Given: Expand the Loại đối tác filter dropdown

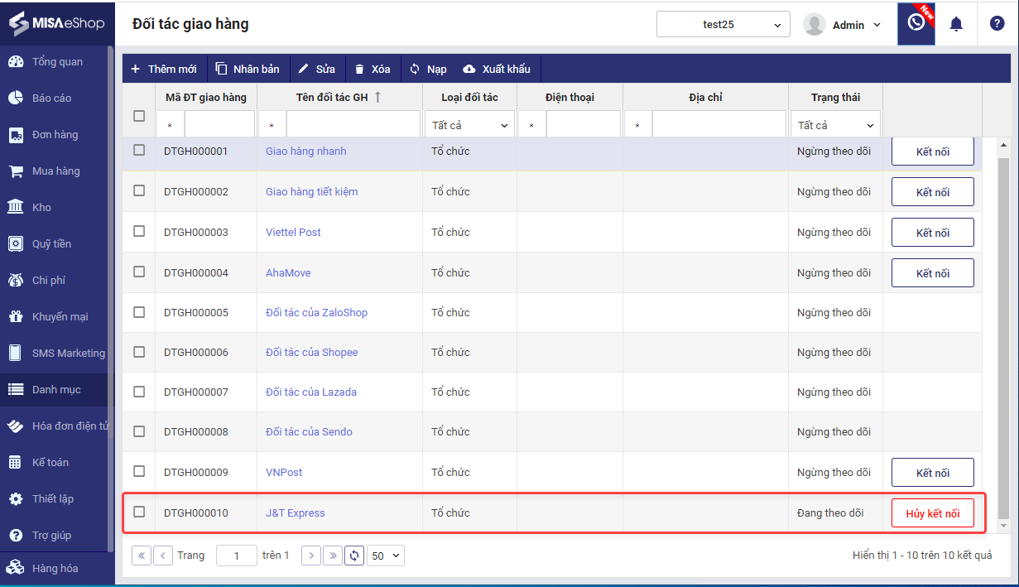Looking at the screenshot, I should 469,125.
